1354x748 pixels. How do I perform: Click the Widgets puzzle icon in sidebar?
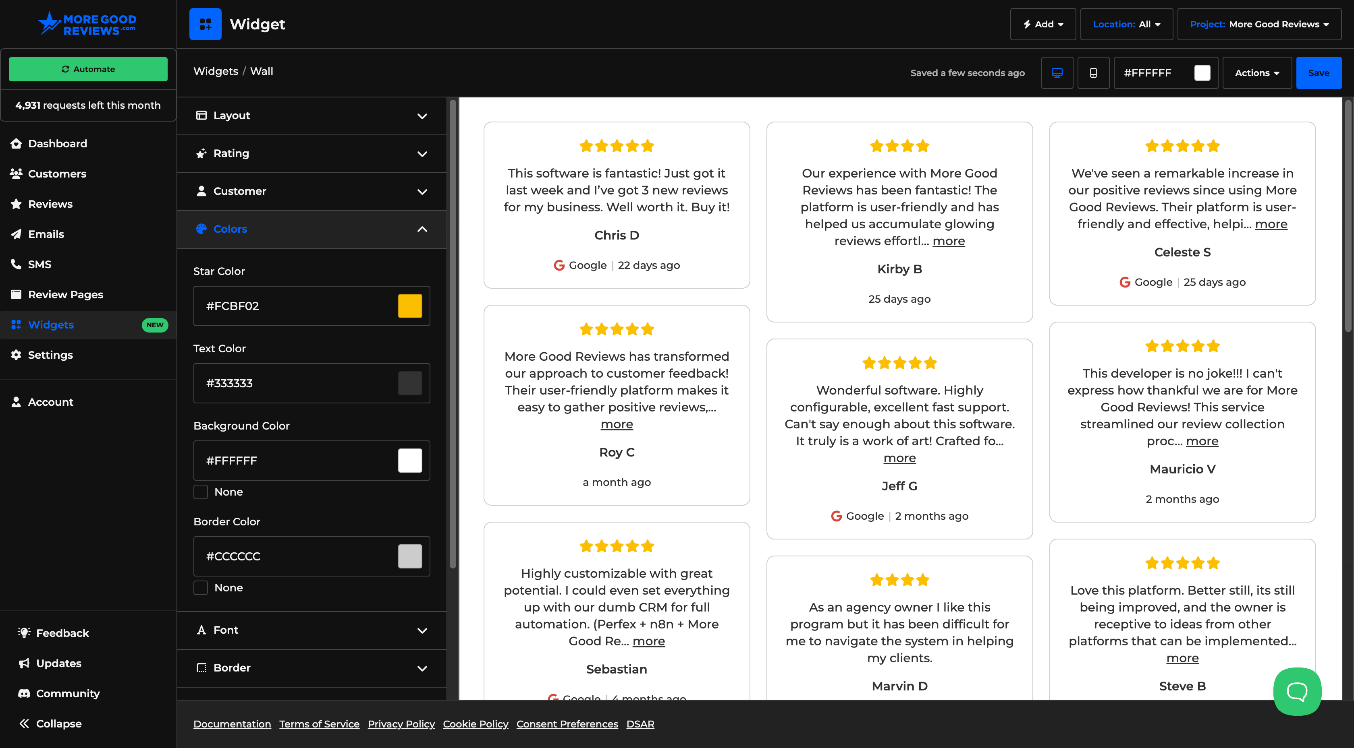point(16,324)
